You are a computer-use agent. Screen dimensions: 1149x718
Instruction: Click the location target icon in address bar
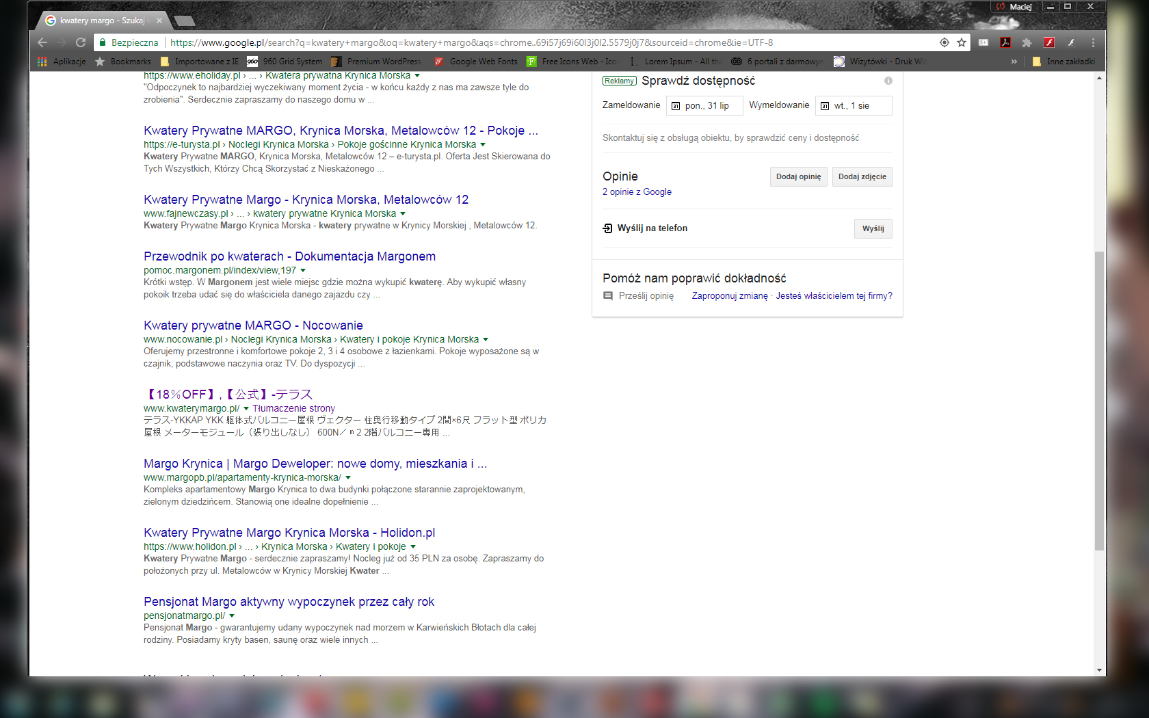[x=945, y=42]
